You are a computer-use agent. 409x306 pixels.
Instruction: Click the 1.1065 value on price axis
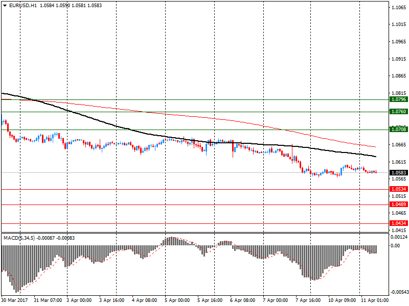[x=398, y=8]
